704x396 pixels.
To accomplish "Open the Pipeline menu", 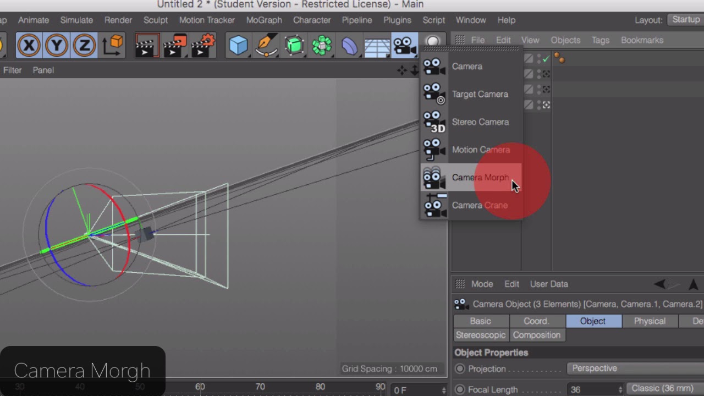I will 357,20.
